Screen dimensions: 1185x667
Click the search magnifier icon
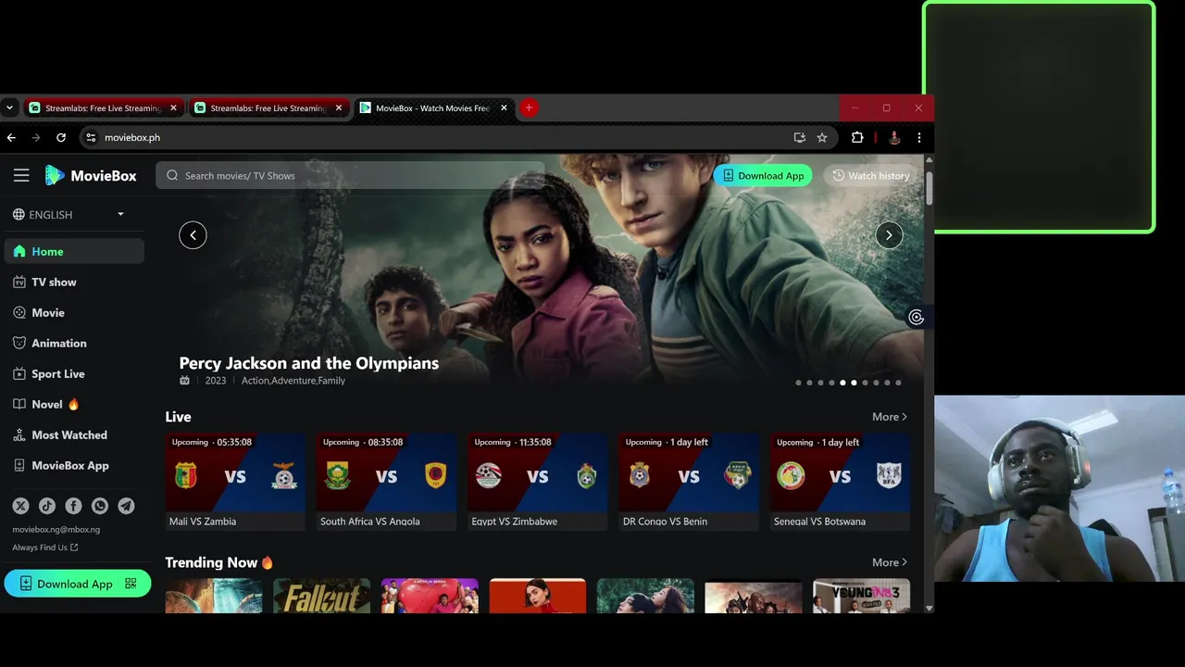pyautogui.click(x=172, y=175)
